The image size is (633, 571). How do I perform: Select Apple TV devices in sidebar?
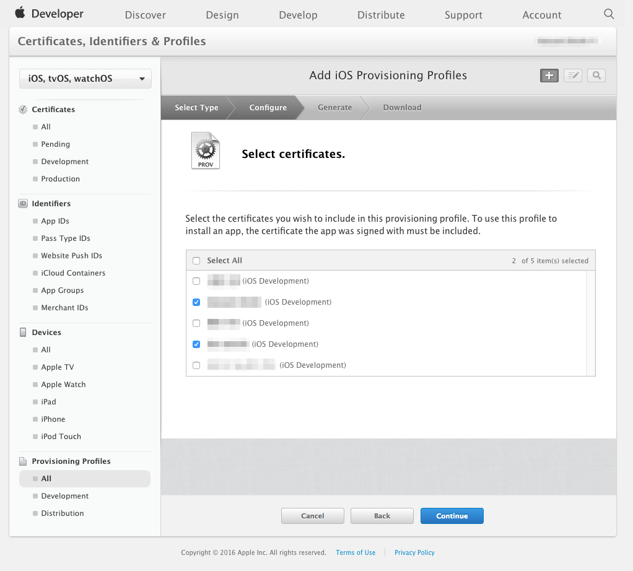pyautogui.click(x=58, y=367)
